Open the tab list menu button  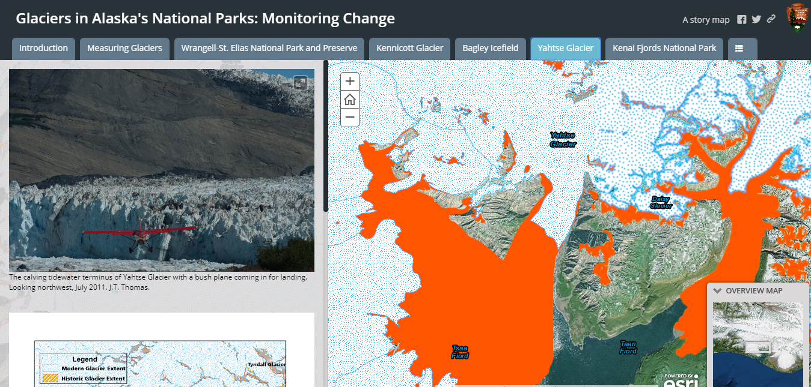click(742, 49)
